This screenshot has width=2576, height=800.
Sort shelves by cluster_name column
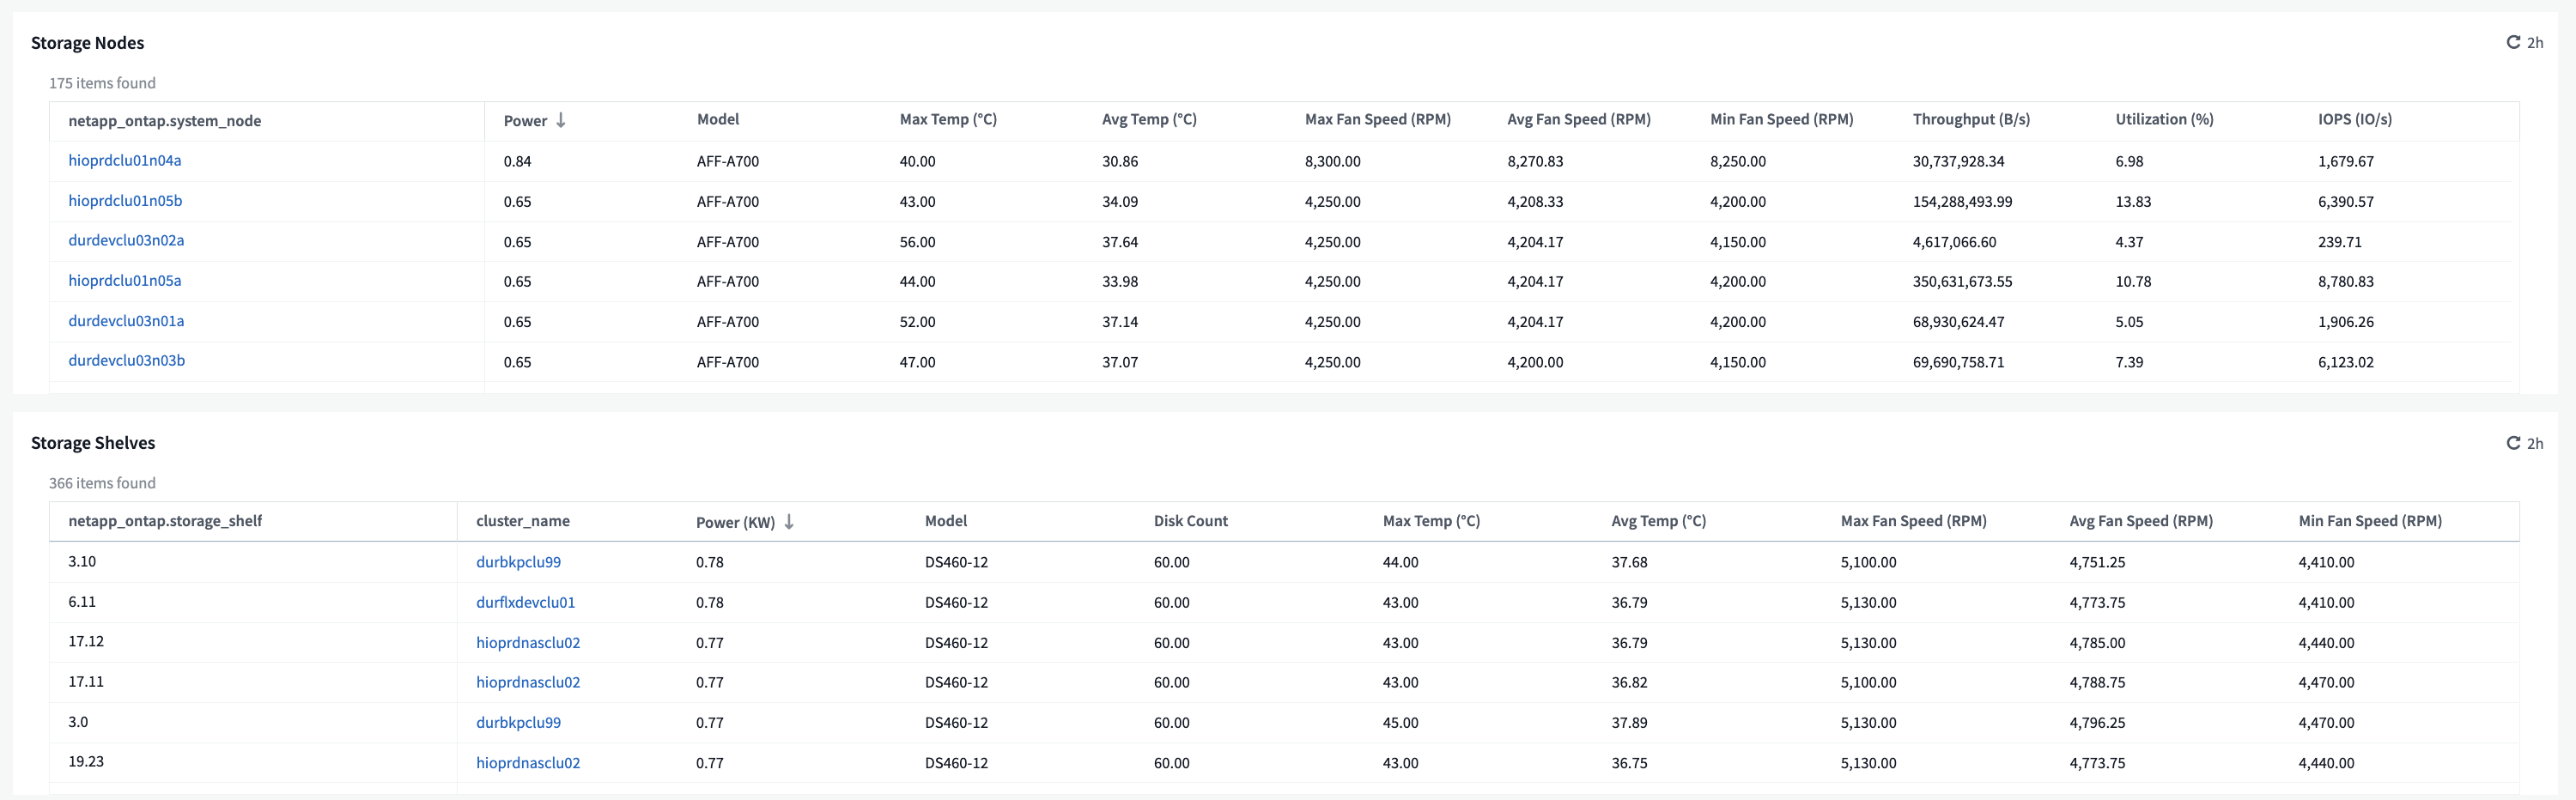[523, 521]
